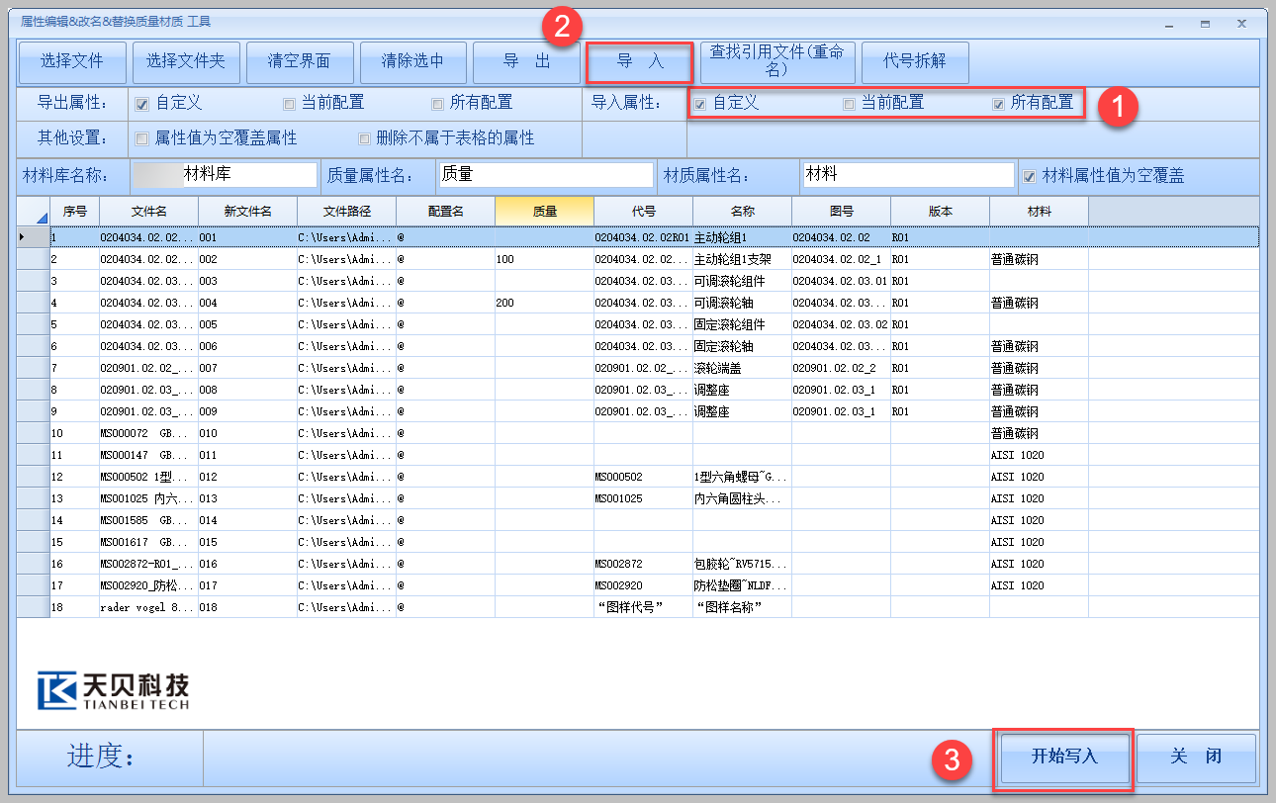1276x803 pixels.
Task: Enable 删除不属于表格的属性 option
Action: click(x=365, y=138)
